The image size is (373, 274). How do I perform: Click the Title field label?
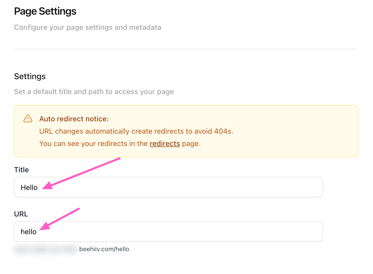(x=21, y=170)
